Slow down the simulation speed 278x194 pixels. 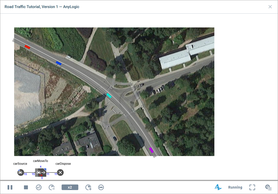52,187
